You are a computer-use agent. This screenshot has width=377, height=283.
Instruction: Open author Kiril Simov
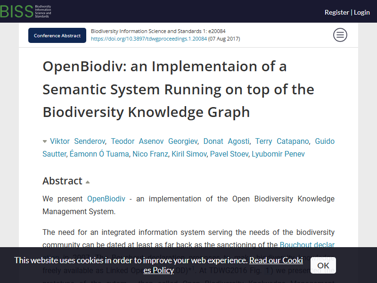click(x=189, y=154)
